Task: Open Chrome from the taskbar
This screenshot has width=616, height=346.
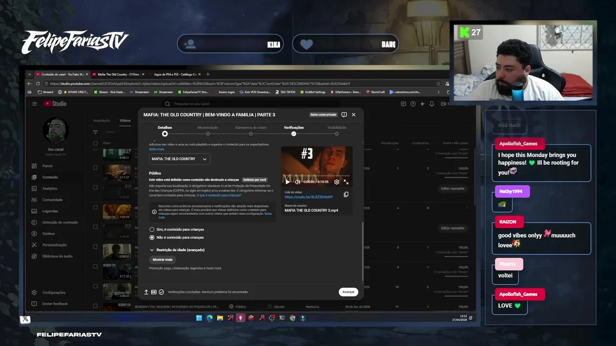Action: tap(292, 318)
